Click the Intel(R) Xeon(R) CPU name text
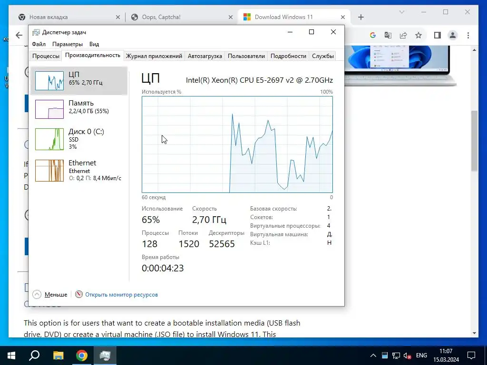487x365 pixels. (x=259, y=80)
